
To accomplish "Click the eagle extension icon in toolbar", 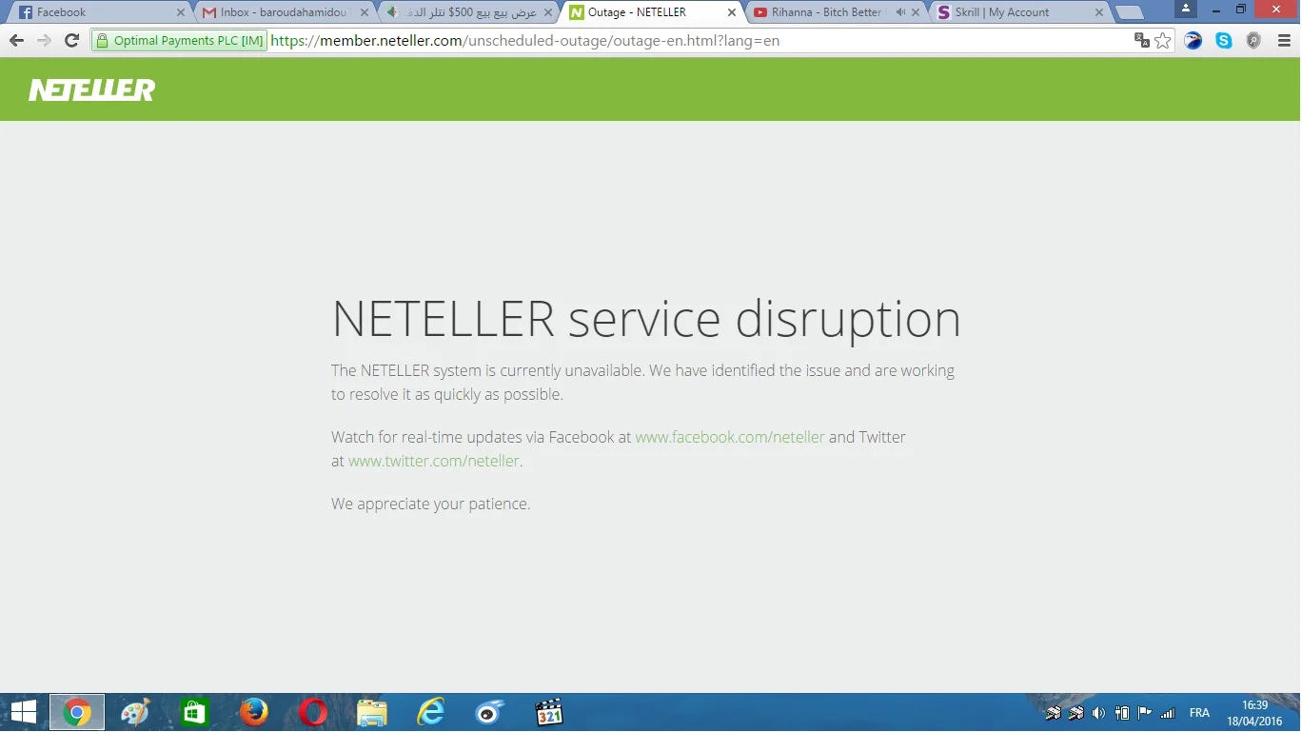I will click(1193, 40).
